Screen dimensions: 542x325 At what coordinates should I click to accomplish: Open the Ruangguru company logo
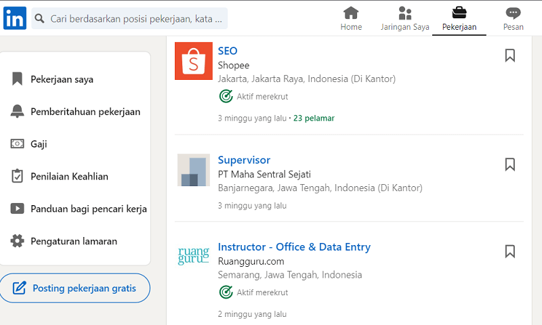pos(194,256)
